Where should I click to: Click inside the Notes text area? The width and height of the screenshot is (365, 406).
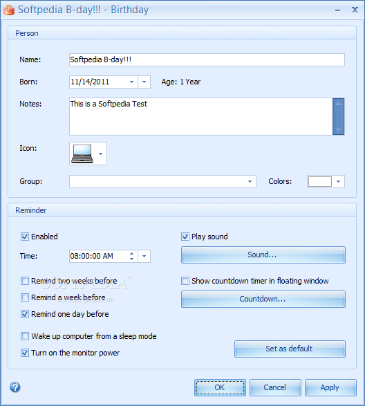201,116
